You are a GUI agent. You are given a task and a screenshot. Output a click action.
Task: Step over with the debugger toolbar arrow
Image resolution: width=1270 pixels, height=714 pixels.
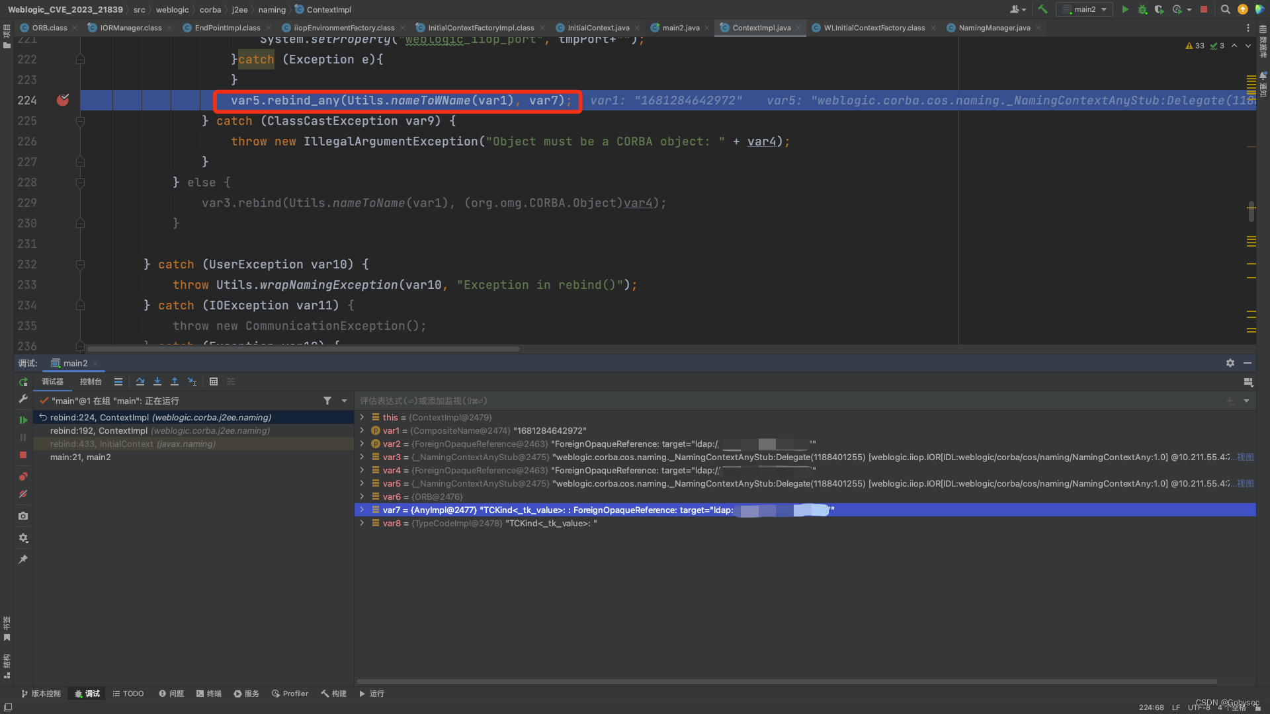point(140,381)
